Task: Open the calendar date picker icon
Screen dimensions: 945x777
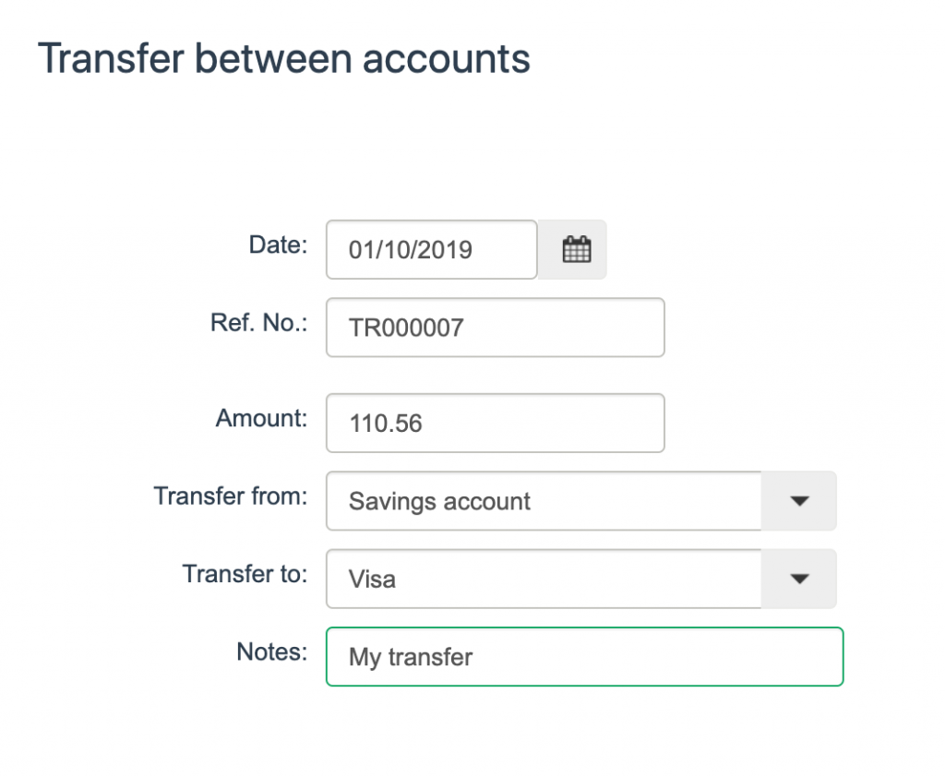Action: tap(577, 249)
